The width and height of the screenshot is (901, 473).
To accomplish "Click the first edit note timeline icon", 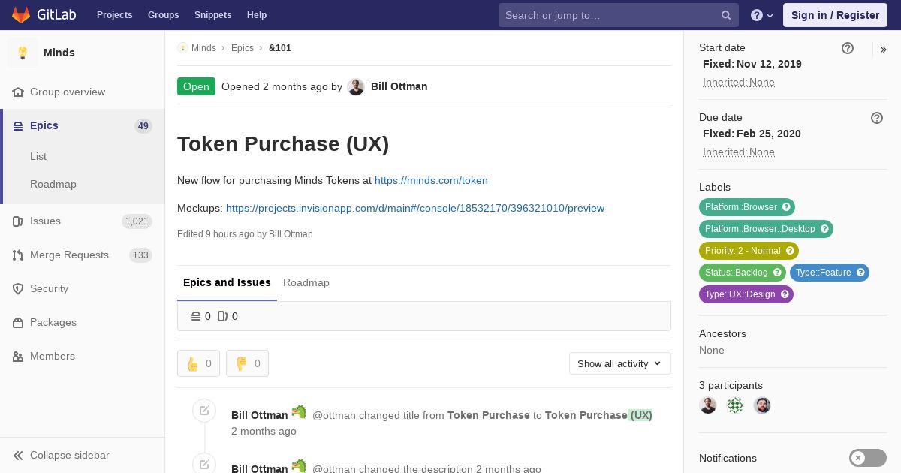I will (x=204, y=411).
